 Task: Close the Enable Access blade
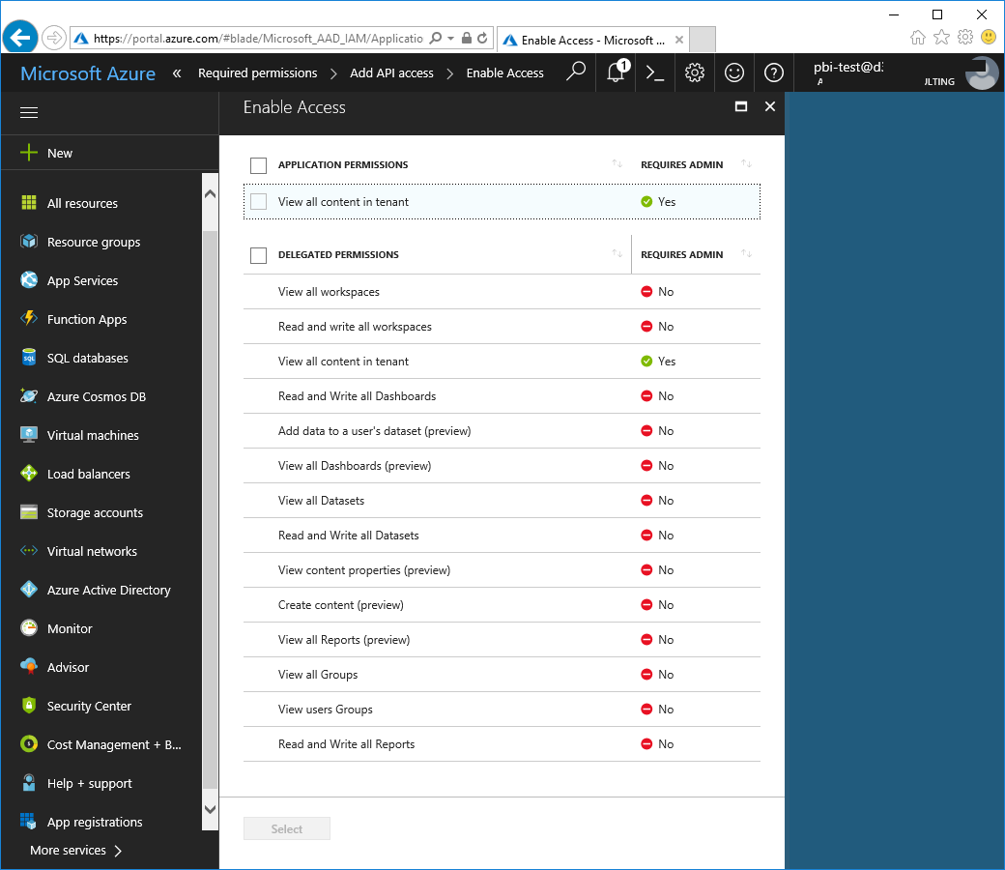pyautogui.click(x=770, y=106)
